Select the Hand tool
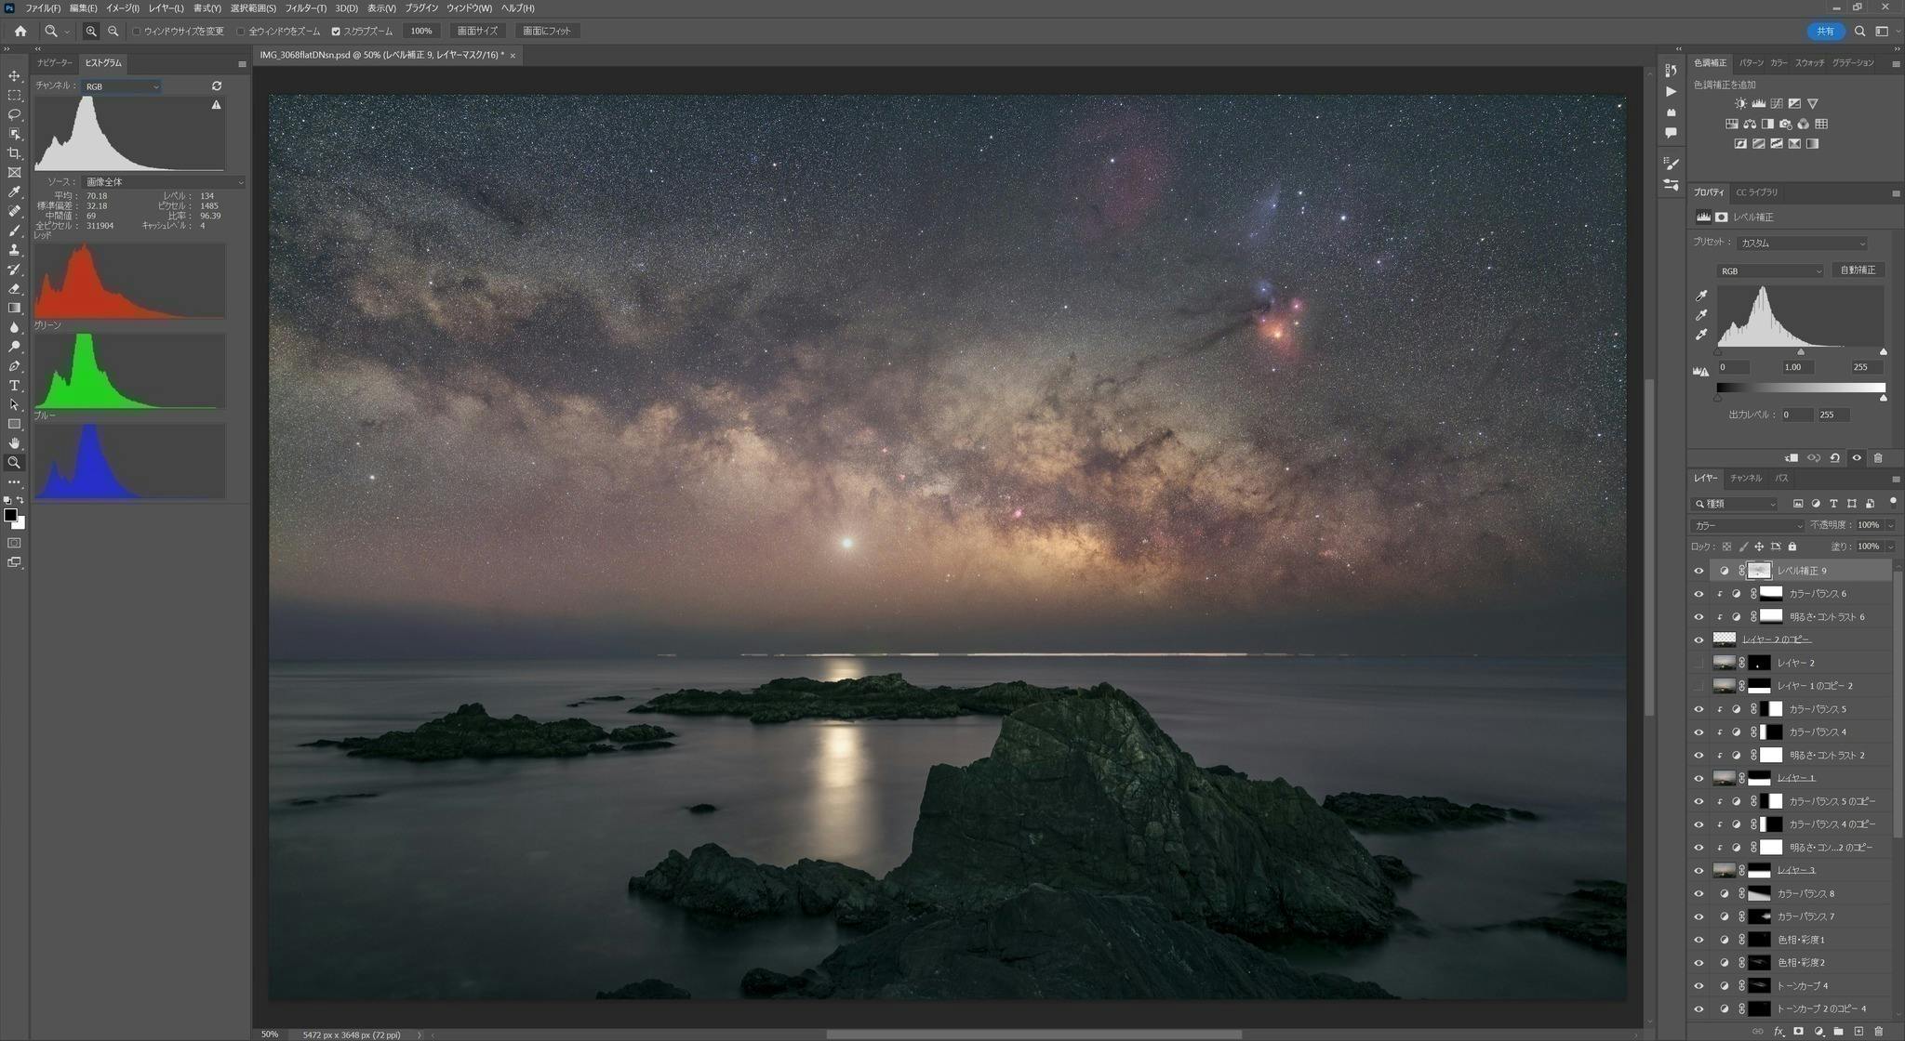Screen dimensions: 1905x1041 14,443
